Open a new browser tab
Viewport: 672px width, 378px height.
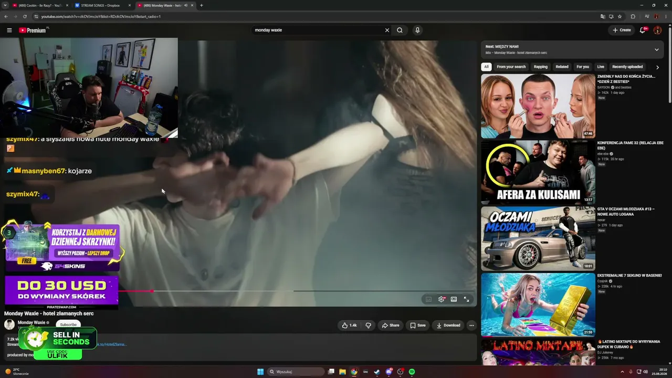(x=202, y=5)
